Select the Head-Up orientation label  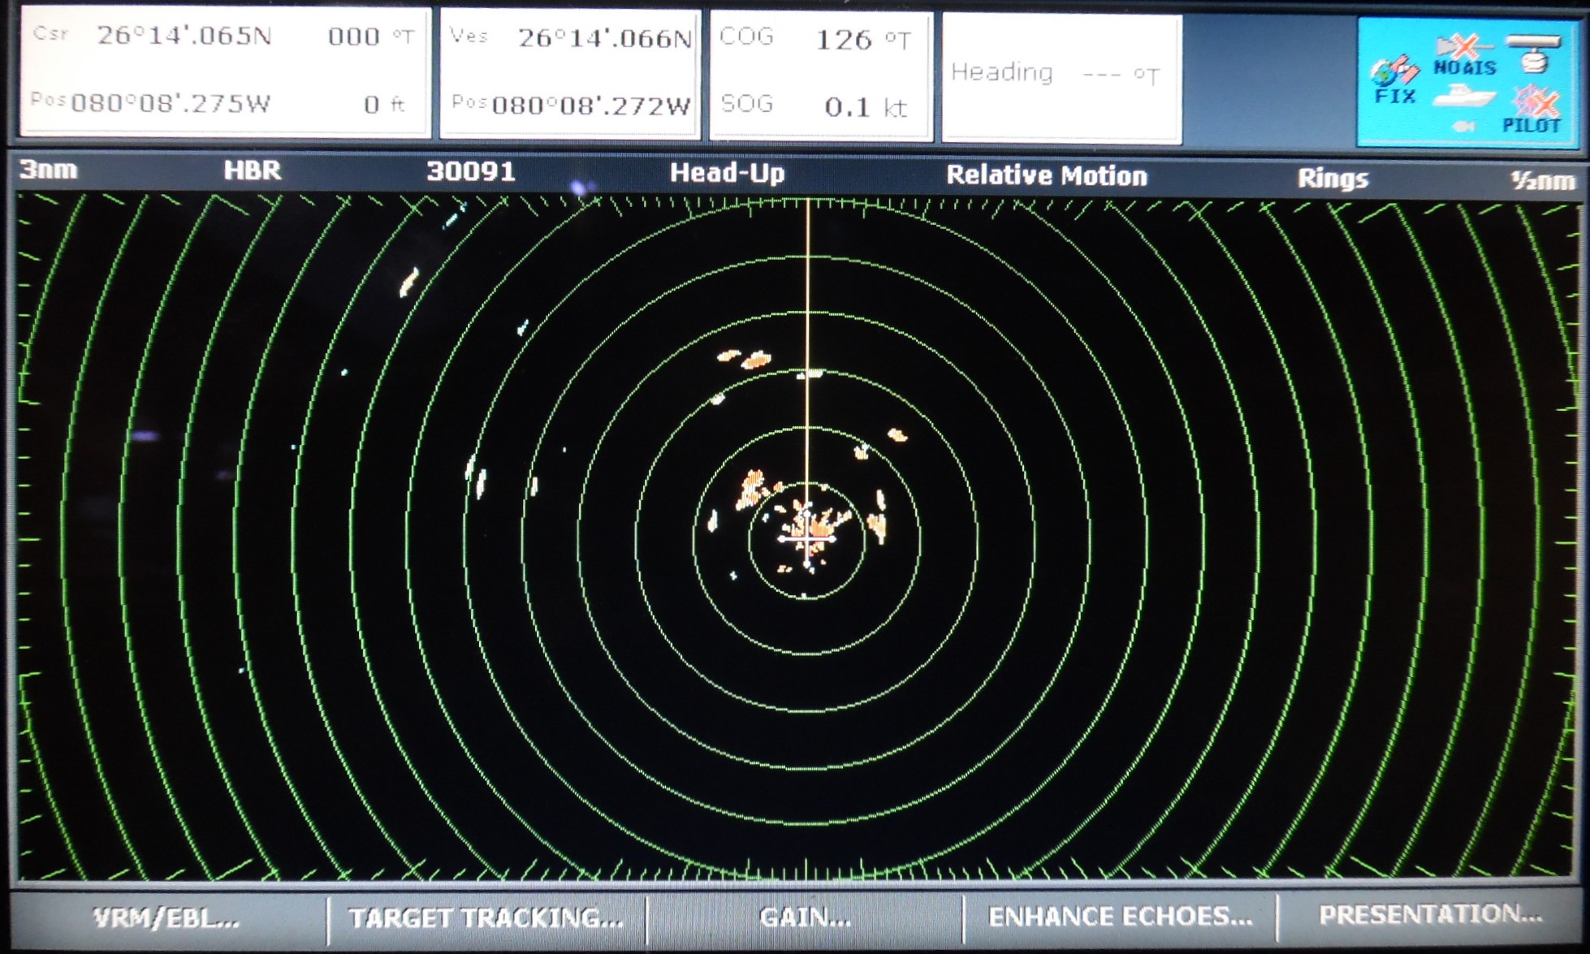(727, 173)
